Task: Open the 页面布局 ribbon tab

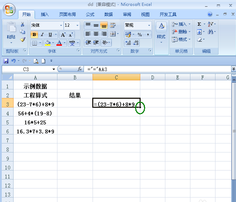Action: pos(68,14)
